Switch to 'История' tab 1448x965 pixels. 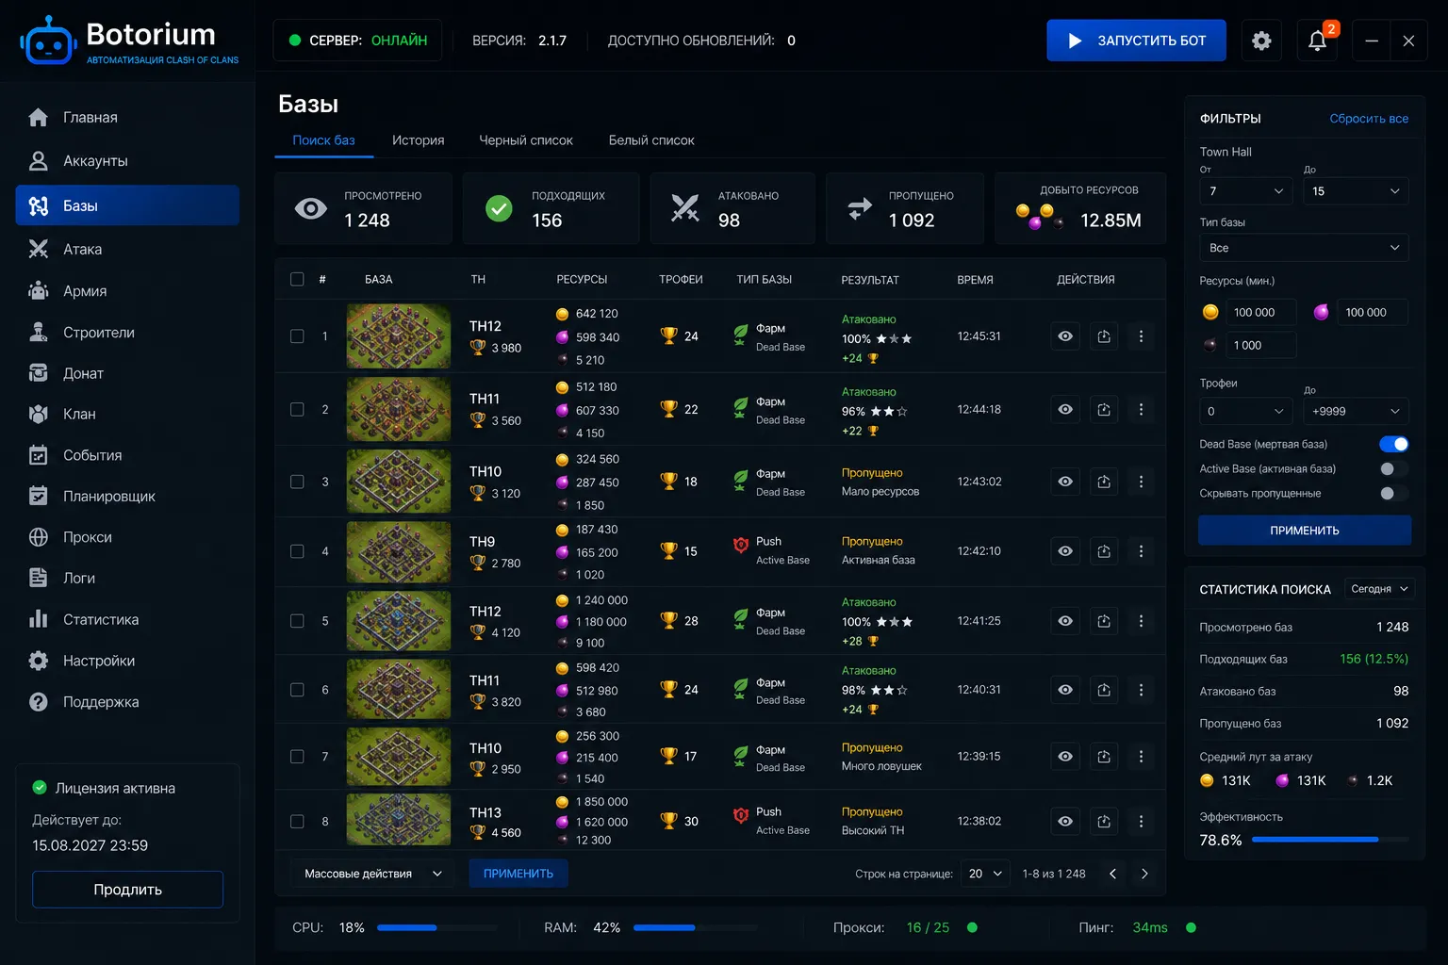click(418, 140)
